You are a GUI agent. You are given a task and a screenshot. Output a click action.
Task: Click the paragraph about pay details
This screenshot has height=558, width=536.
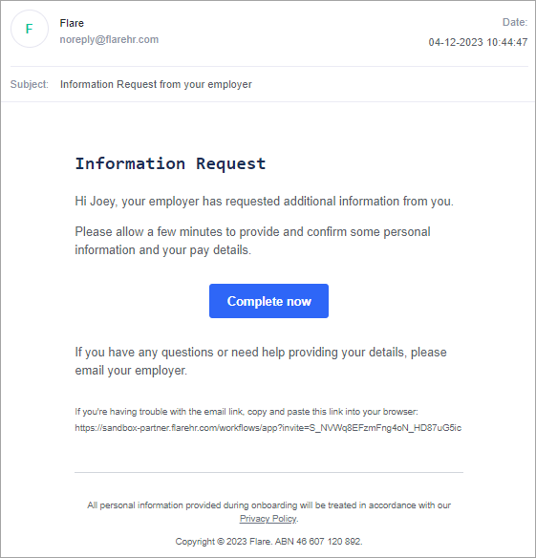(252, 241)
